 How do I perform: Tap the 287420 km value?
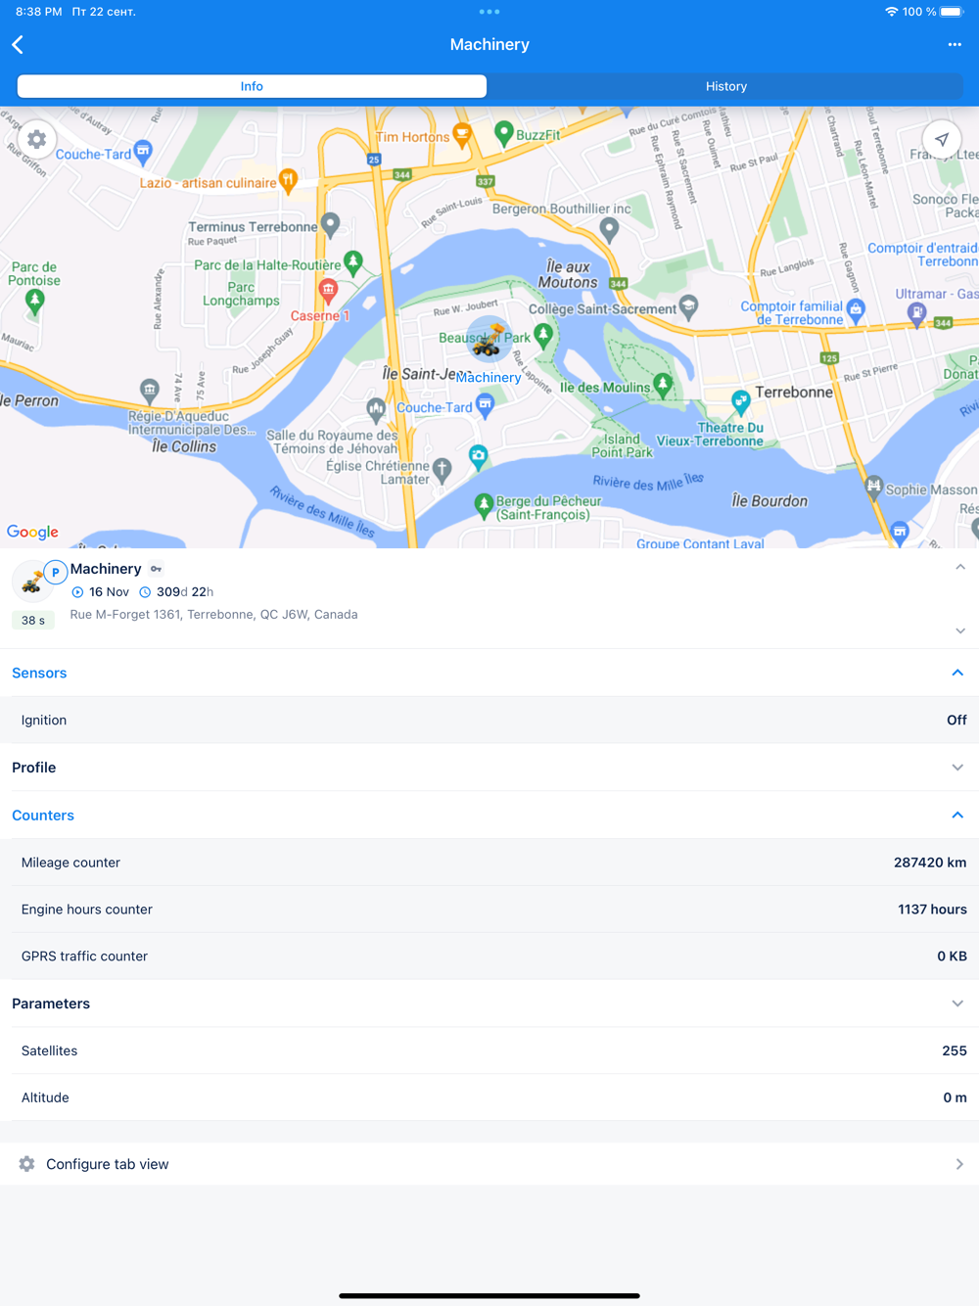click(x=930, y=863)
